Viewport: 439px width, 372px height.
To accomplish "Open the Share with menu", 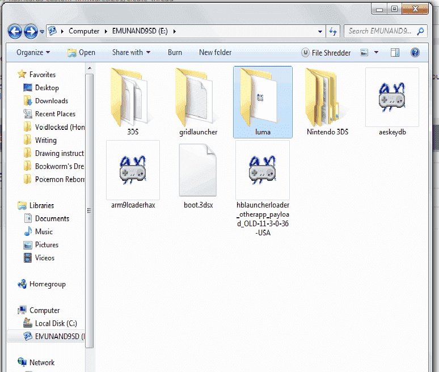I will click(x=132, y=52).
